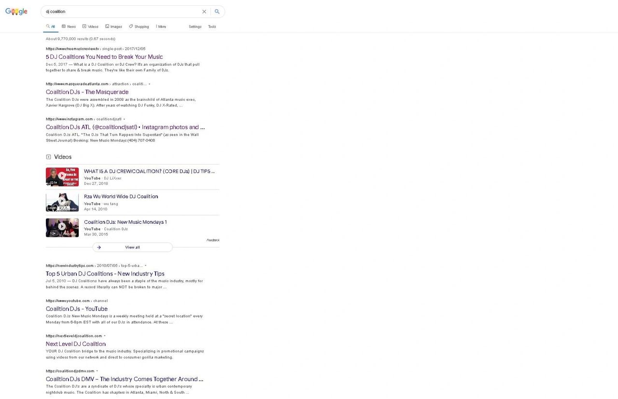Click the nextleveldjcoalition.com URL
Screen dimensions: 618x399
point(74,336)
